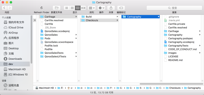Open Macintosh HD in the sidebar
This screenshot has height=95, width=204.
(15, 69)
